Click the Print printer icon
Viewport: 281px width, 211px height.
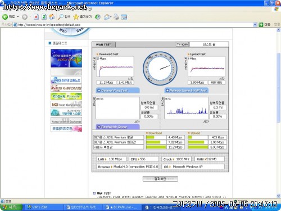click(x=116, y=17)
